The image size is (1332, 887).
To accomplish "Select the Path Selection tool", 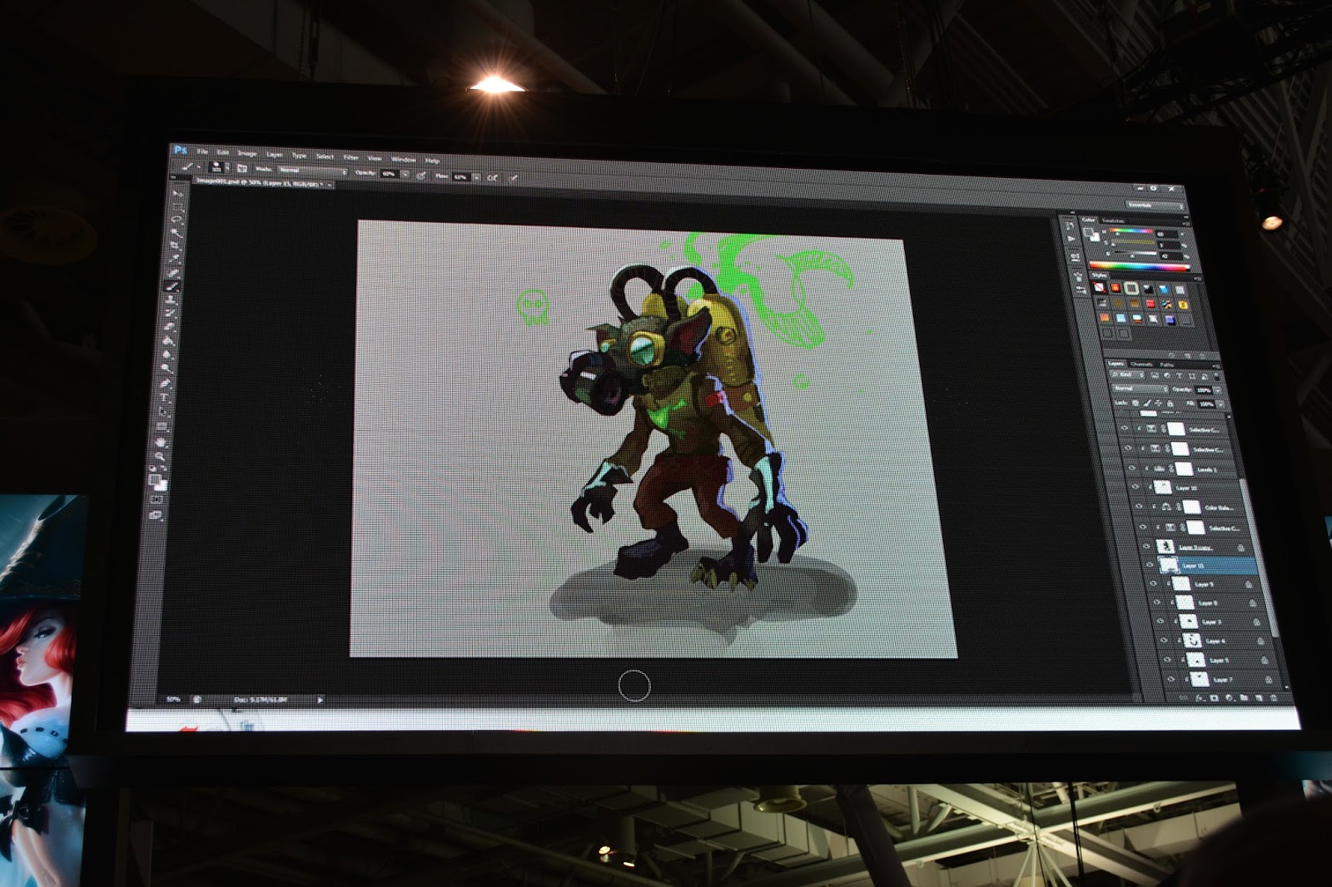I will 163,413.
